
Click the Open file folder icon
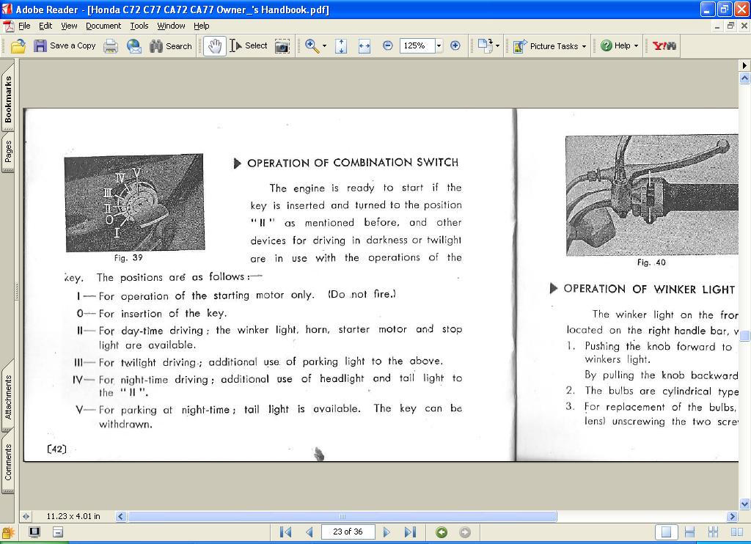click(x=18, y=46)
